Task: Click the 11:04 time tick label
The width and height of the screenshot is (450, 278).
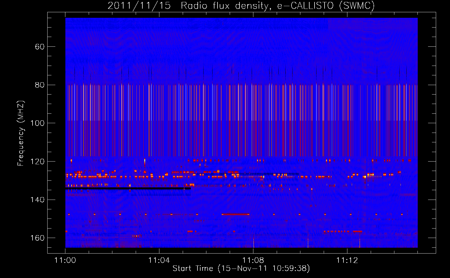Action: [159, 260]
